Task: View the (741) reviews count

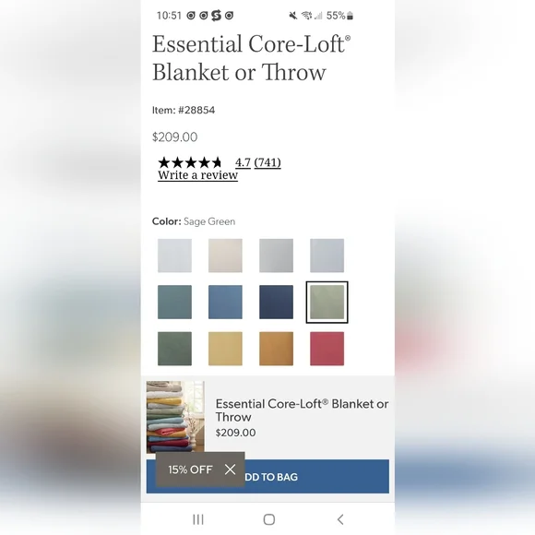Action: pyautogui.click(x=267, y=162)
